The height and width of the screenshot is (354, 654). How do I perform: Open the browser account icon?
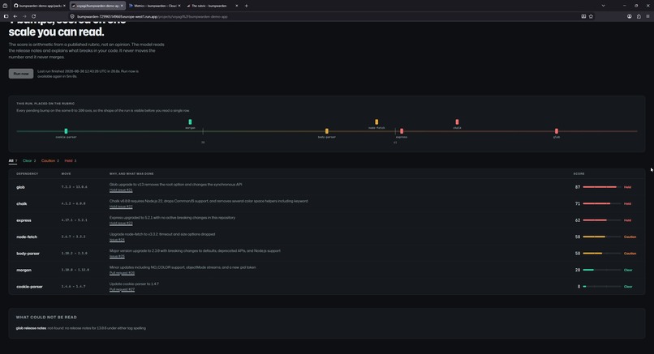630,17
